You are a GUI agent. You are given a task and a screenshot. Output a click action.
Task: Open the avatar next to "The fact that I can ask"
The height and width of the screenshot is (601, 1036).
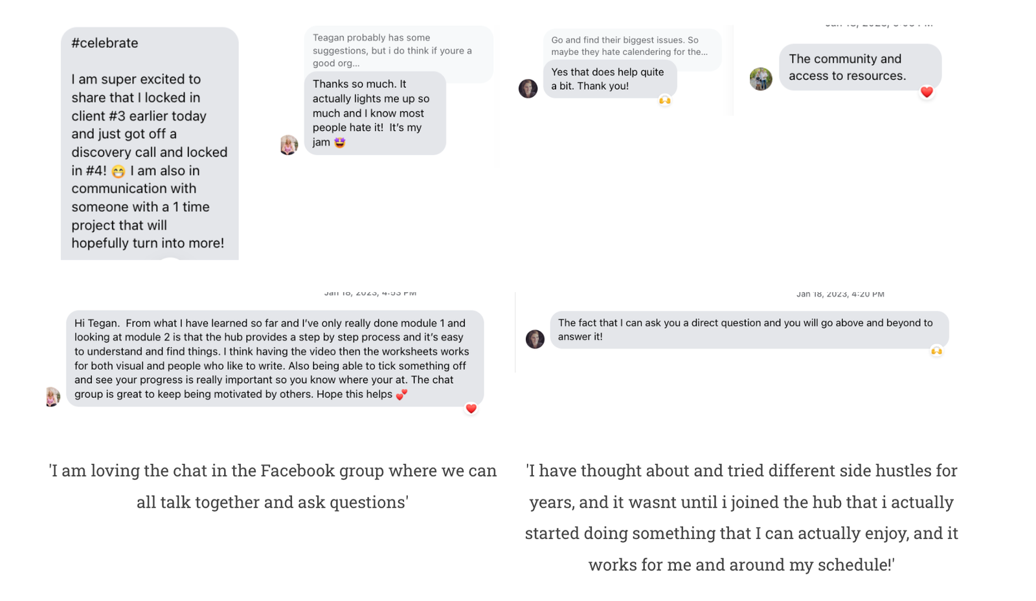click(x=535, y=339)
